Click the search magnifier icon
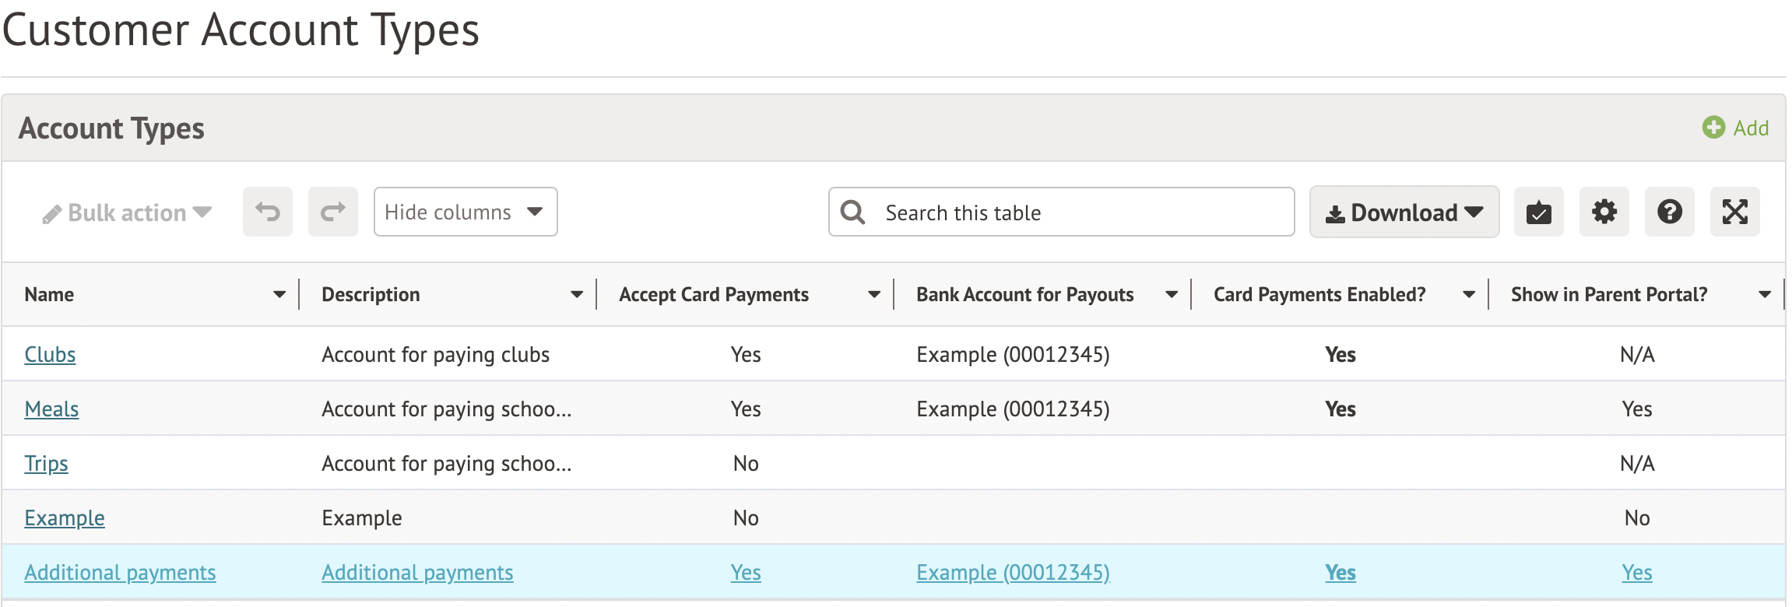This screenshot has width=1792, height=607. pos(853,212)
